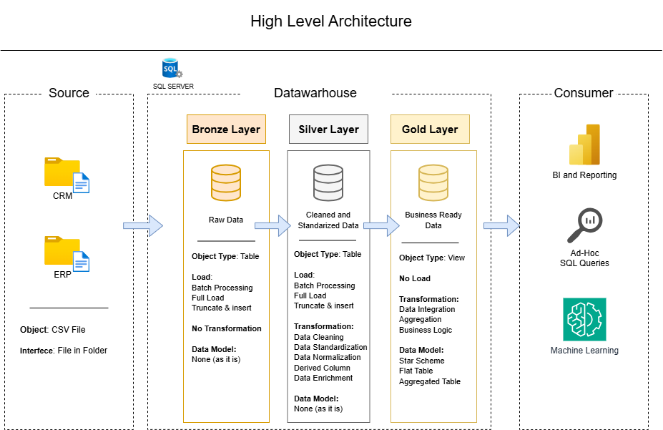This screenshot has width=663, height=430.
Task: Click Business Logic text
Action: 426,330
